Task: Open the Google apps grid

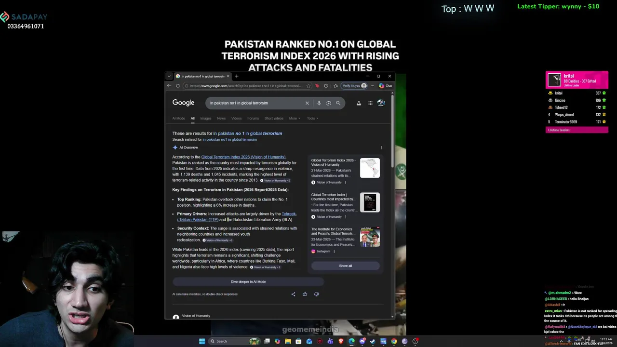Action: coord(370,103)
